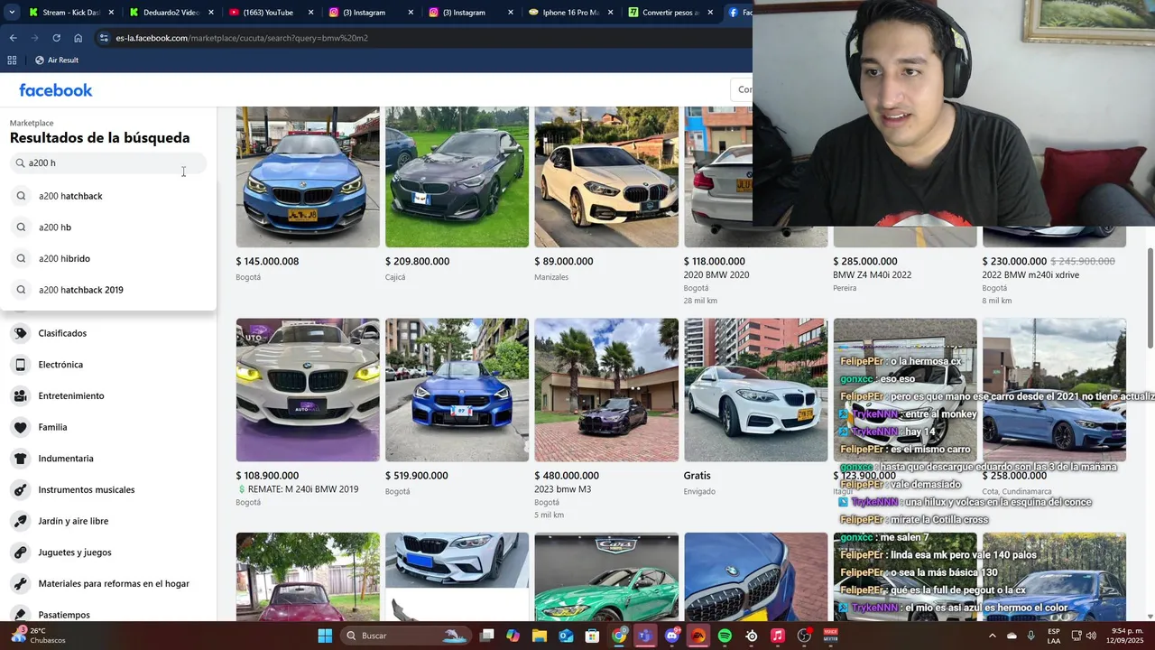The height and width of the screenshot is (650, 1155).
Task: Open the Air Result bookmark
Action: tap(57, 60)
